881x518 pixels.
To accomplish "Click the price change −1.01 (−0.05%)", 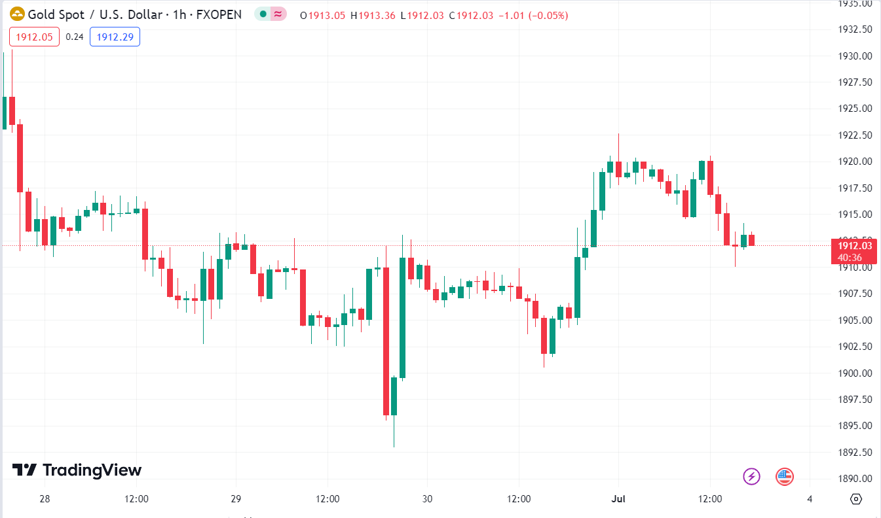I will point(533,15).
